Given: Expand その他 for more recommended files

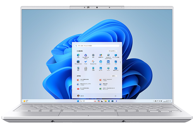Looking at the screenshot, I should click(113, 76).
